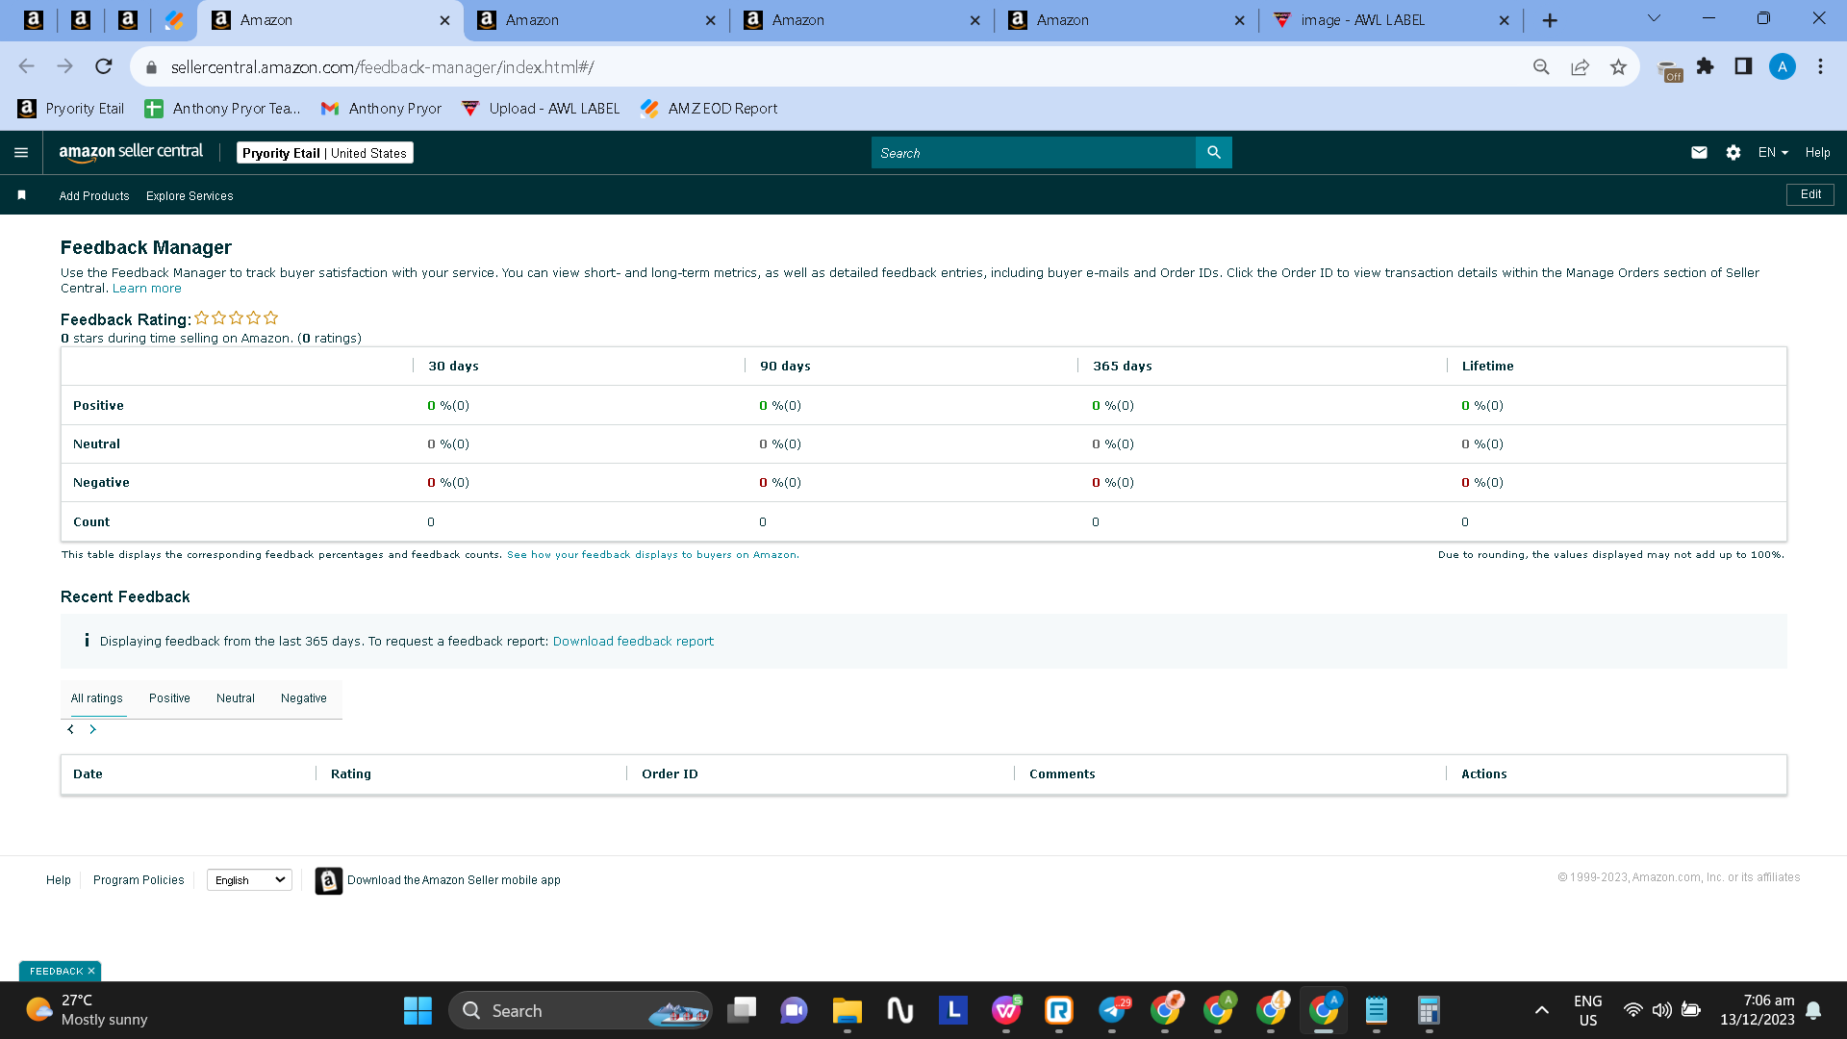The height and width of the screenshot is (1039, 1847).
Task: Click Download feedback report link
Action: (633, 642)
